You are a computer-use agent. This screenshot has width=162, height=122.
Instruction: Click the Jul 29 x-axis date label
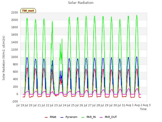tap(105, 105)
